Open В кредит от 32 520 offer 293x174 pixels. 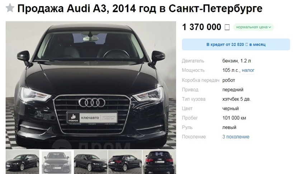[236, 44]
